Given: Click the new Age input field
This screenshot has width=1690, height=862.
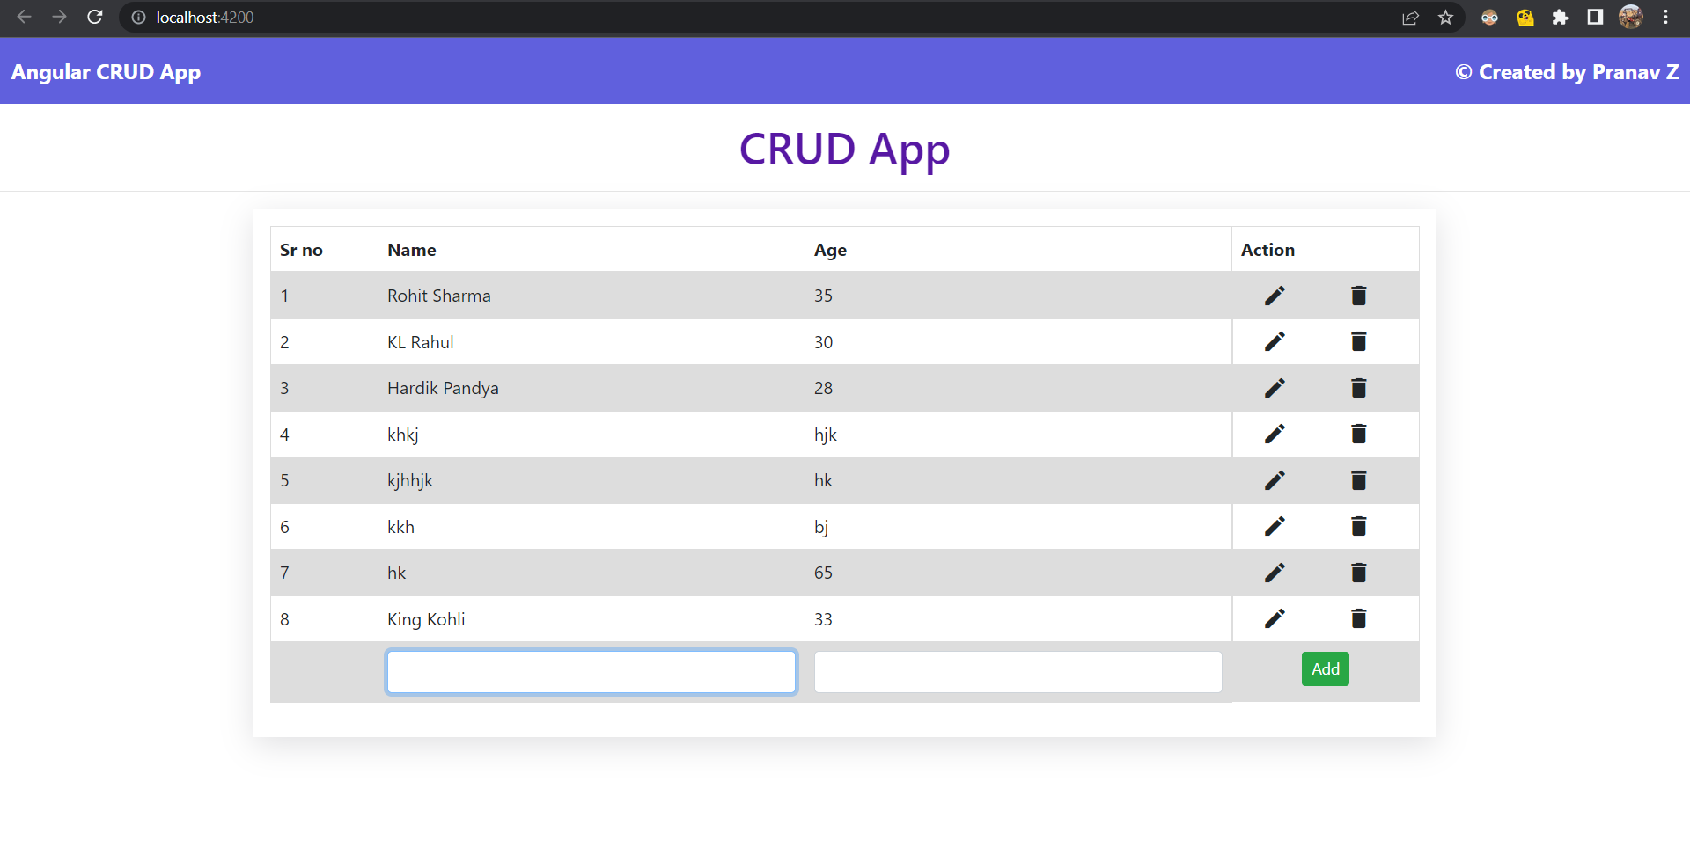Looking at the screenshot, I should tap(1018, 672).
